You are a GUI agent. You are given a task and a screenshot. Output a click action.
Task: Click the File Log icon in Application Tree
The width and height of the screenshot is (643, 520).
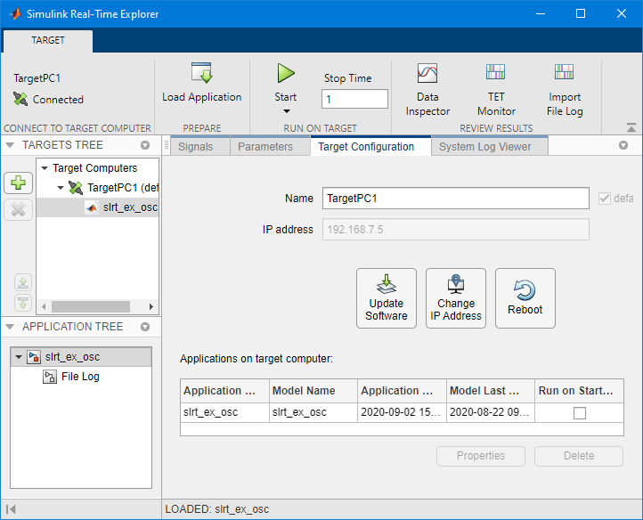click(x=50, y=377)
